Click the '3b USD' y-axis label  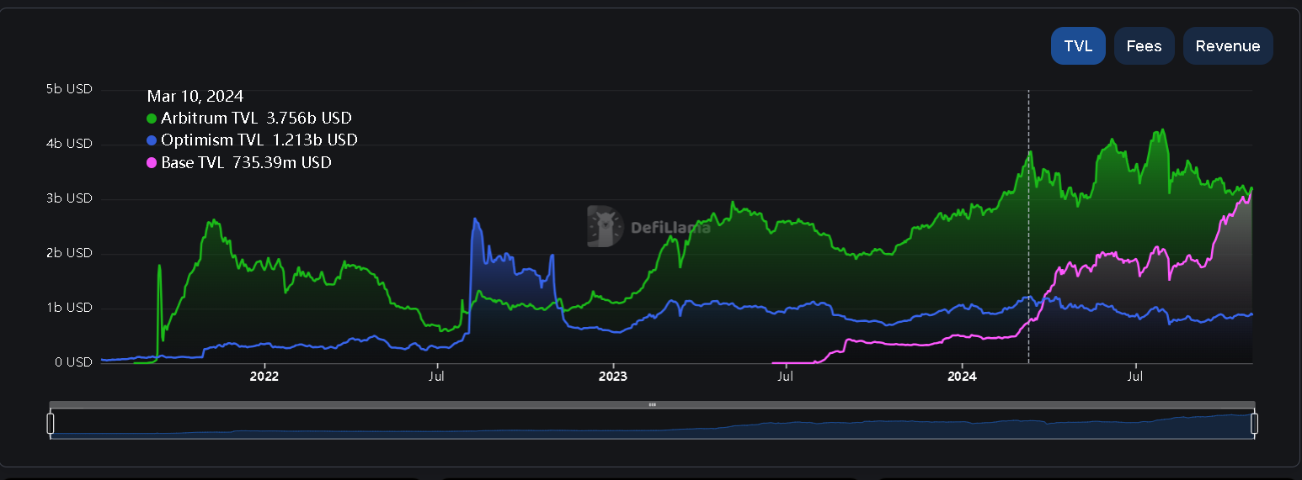(x=69, y=198)
